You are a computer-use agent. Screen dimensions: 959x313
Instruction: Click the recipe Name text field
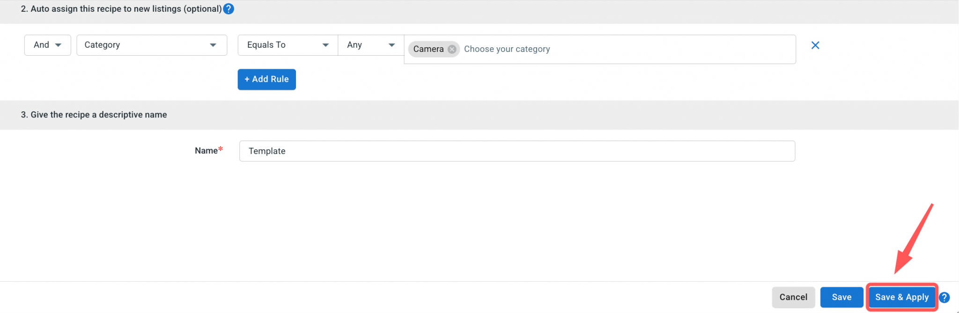click(517, 151)
